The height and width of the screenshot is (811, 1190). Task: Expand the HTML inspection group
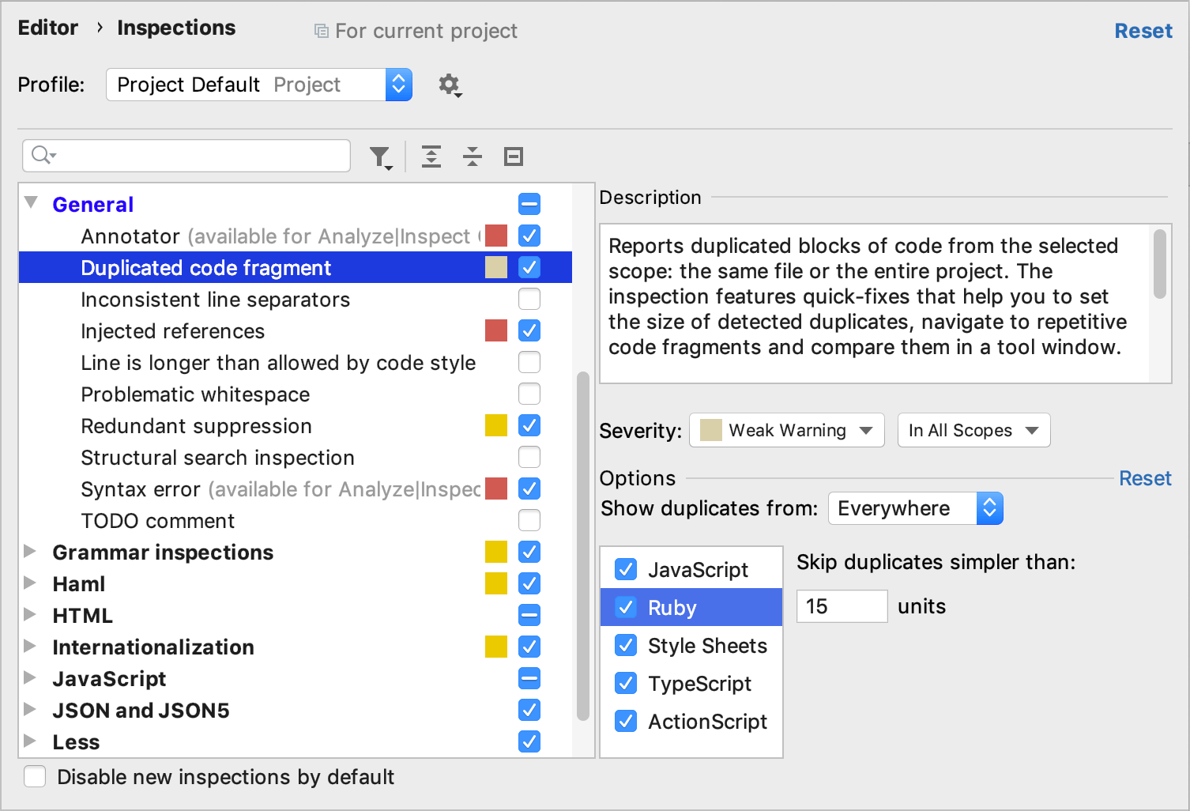coord(31,615)
